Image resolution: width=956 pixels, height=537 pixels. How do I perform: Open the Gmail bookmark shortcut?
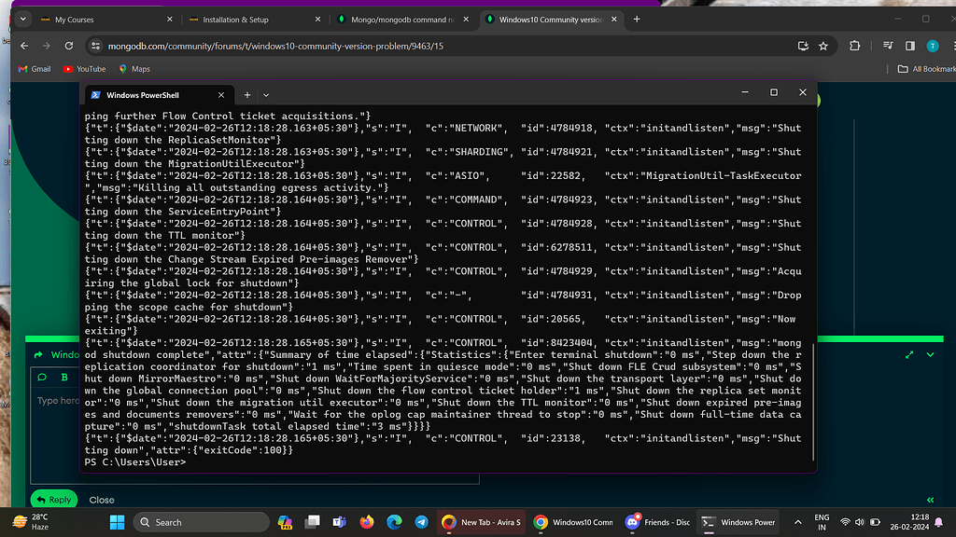(34, 68)
